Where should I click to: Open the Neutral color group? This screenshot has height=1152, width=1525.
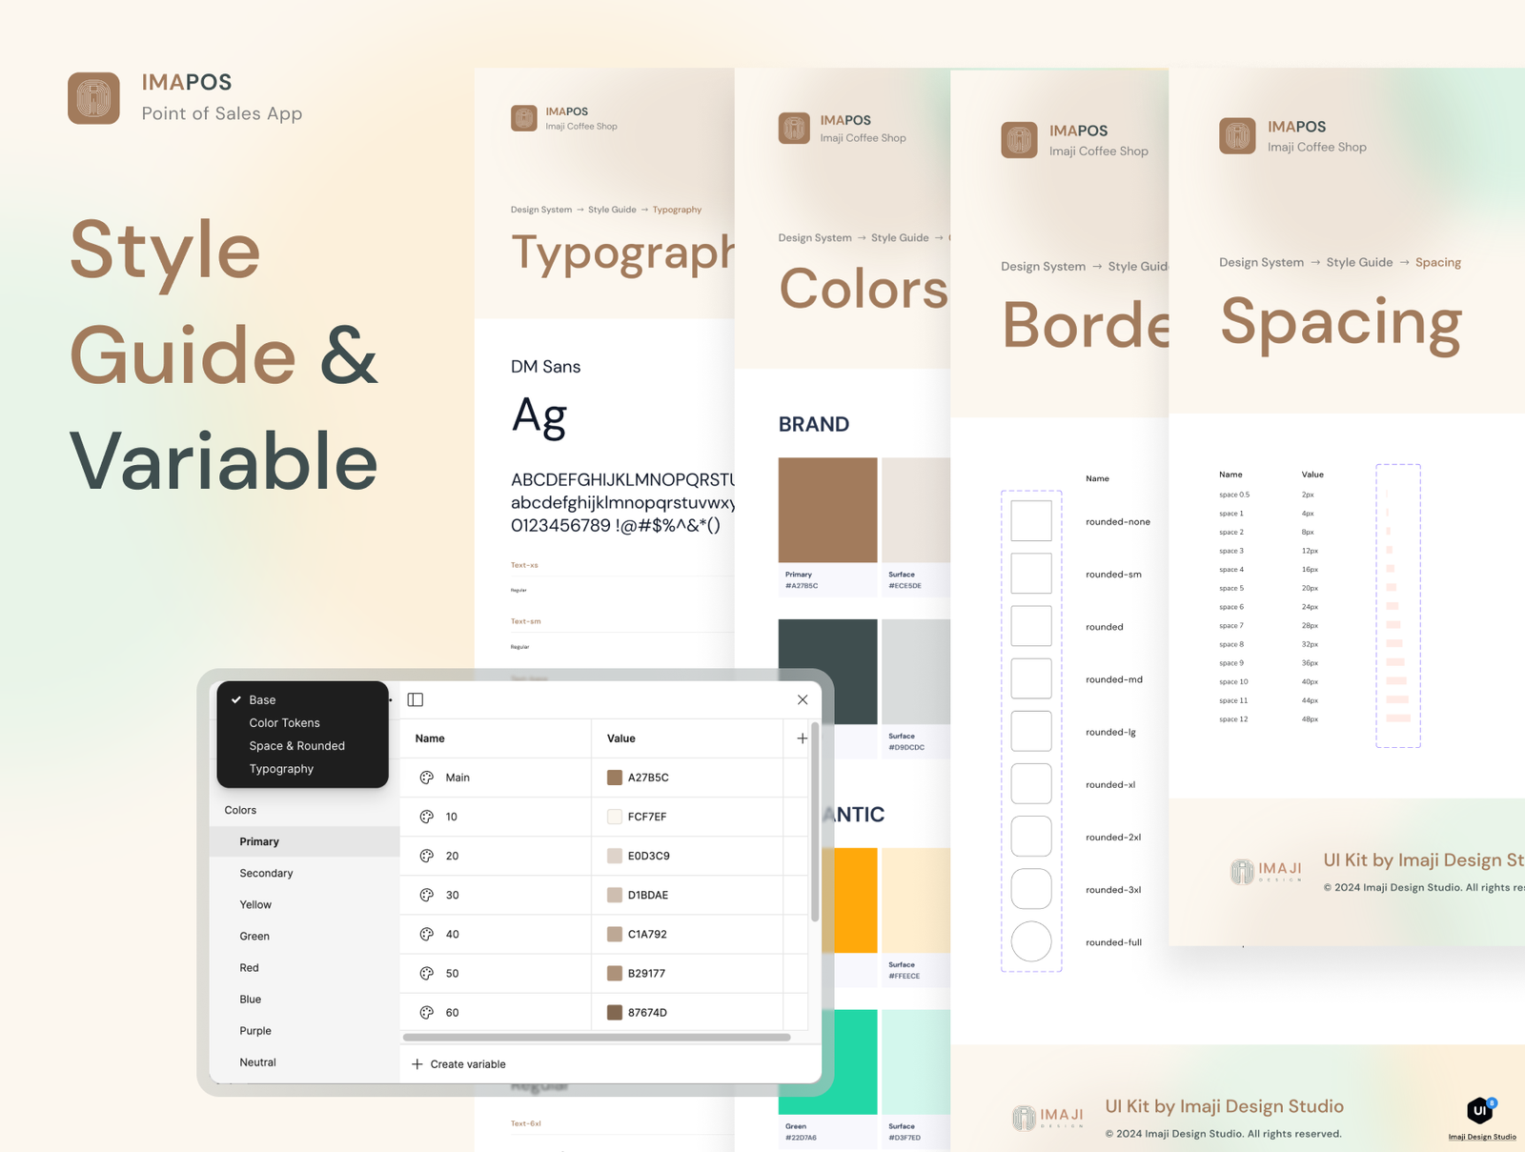tap(257, 1062)
